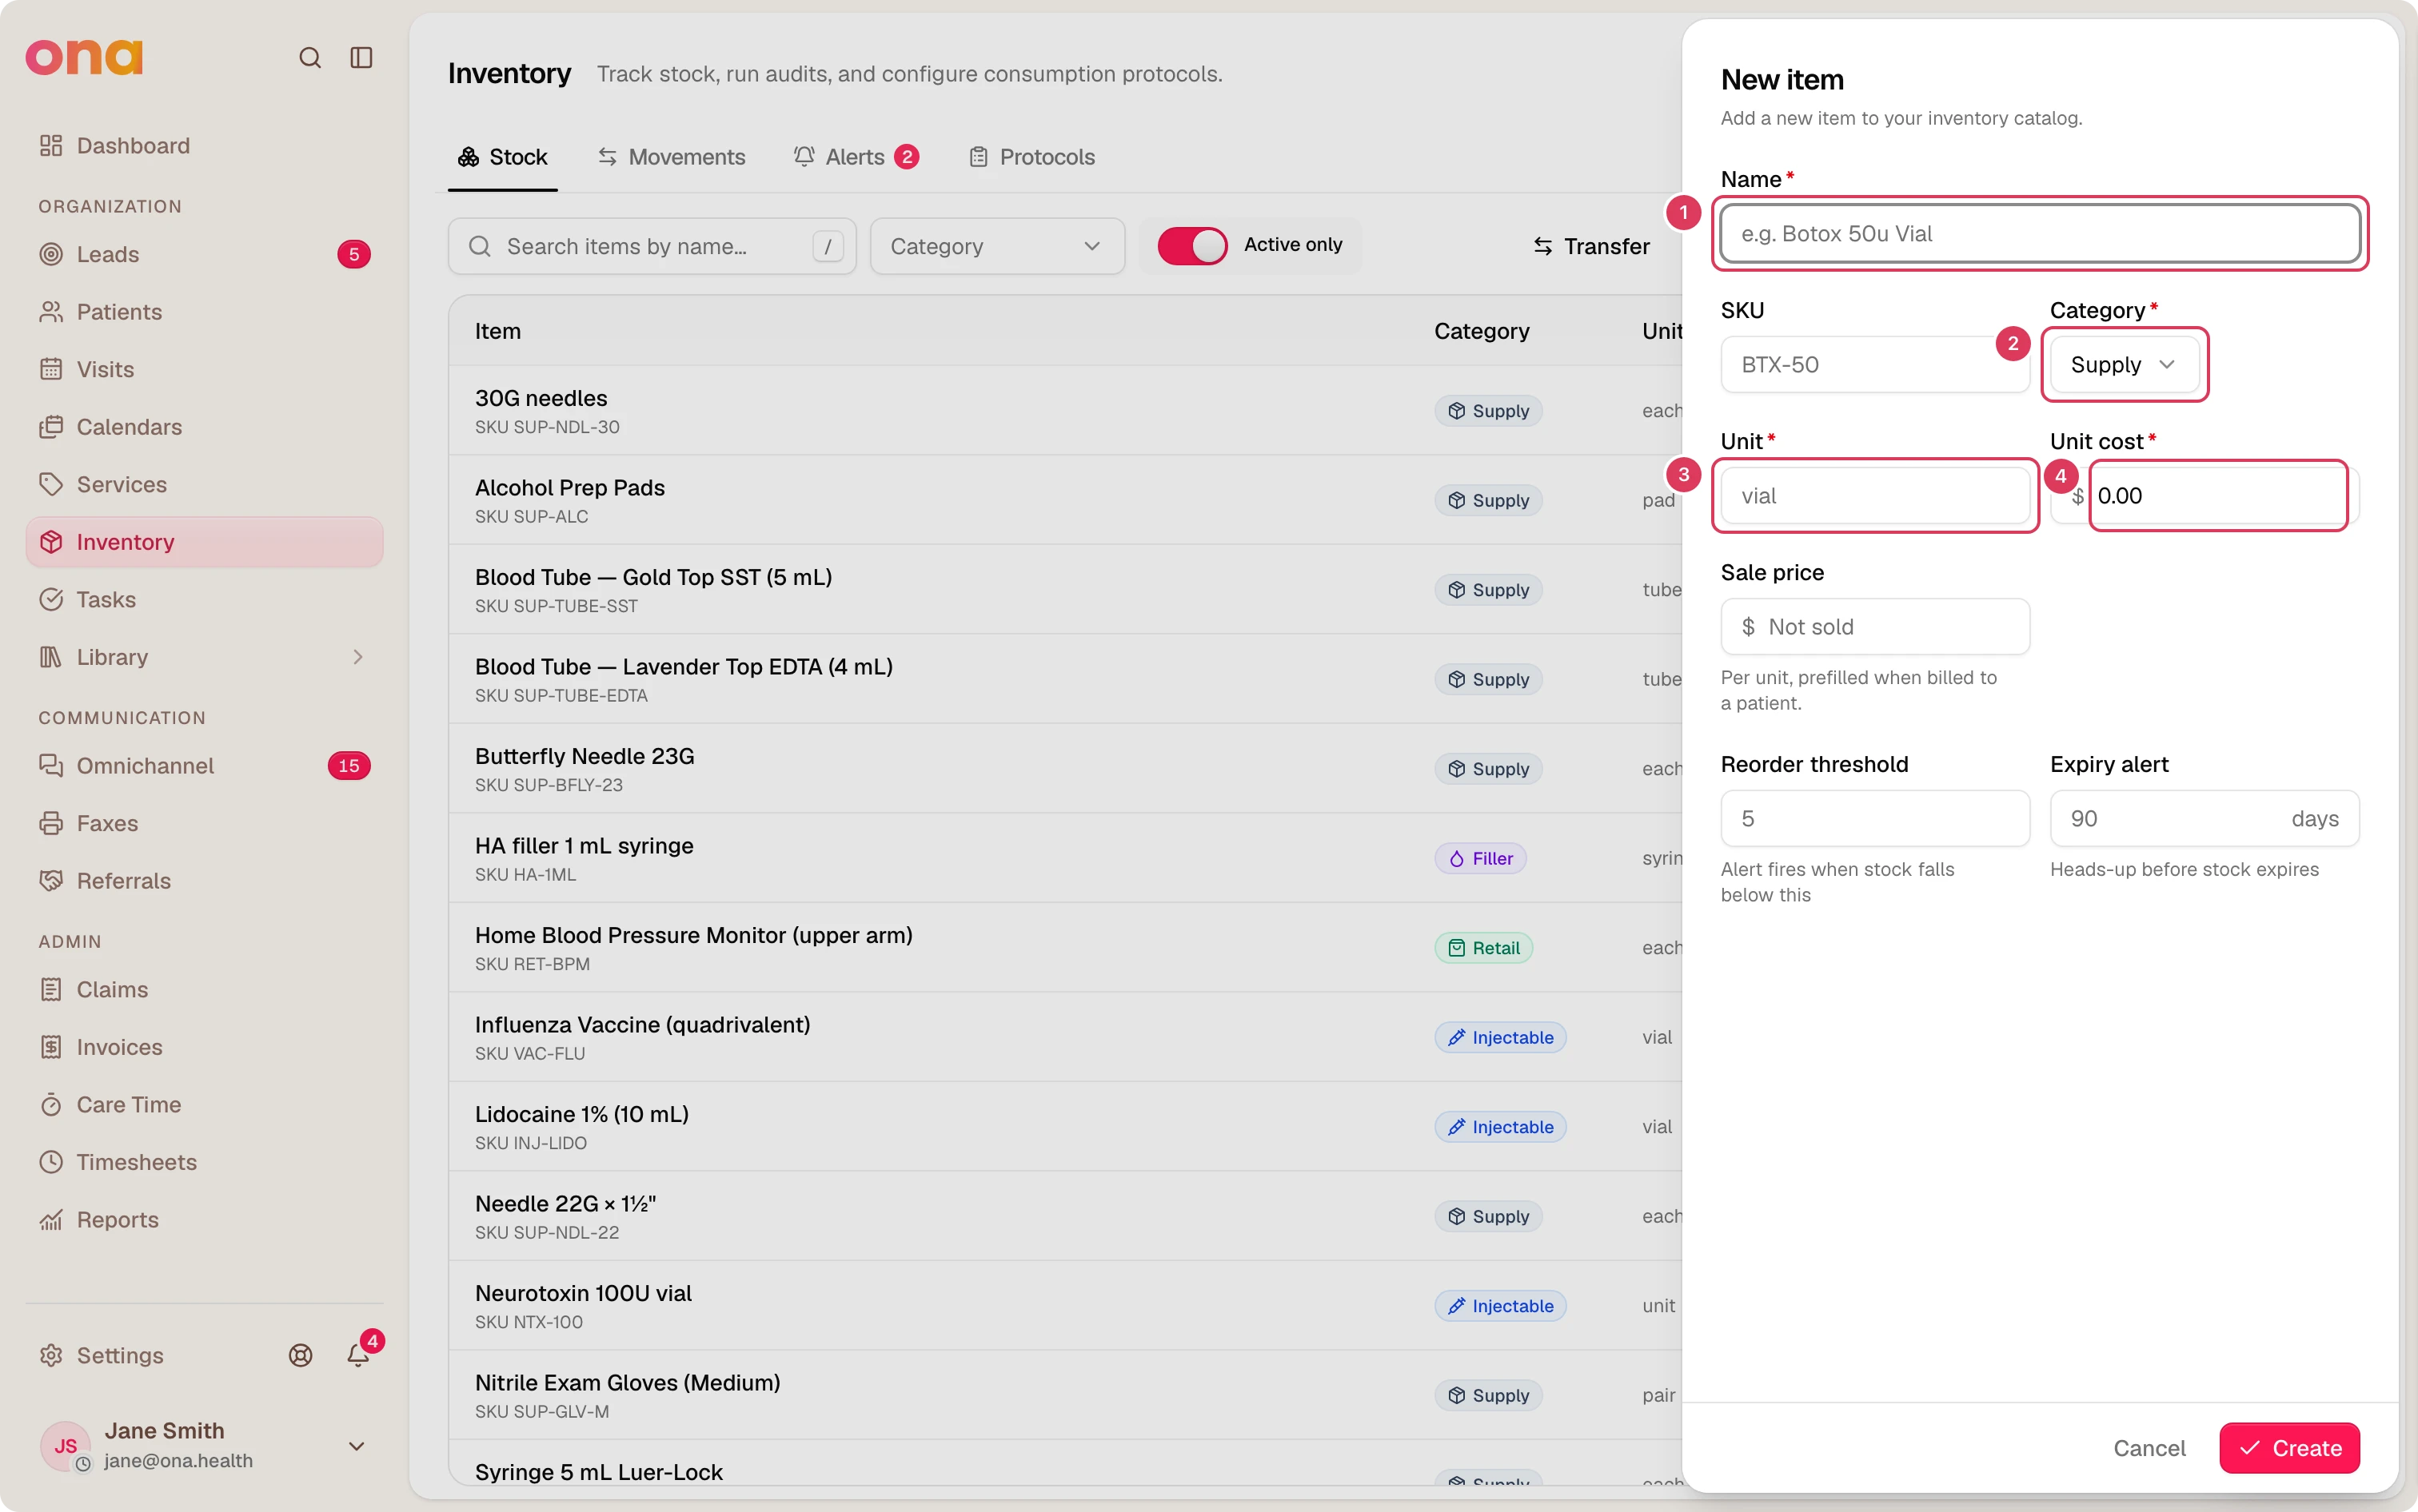The width and height of the screenshot is (2418, 1512).
Task: Open the Protocols tab
Action: point(1031,157)
